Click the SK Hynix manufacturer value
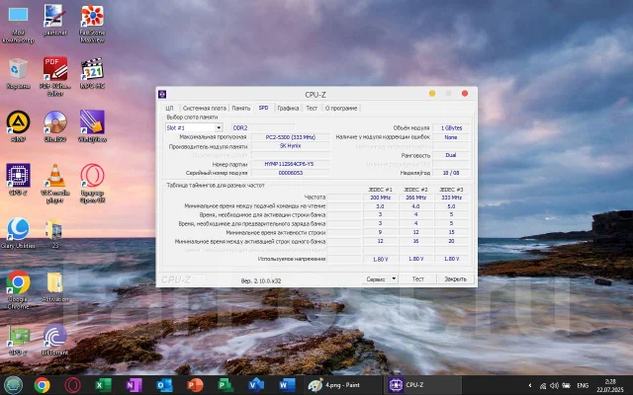633x395 pixels. [290, 146]
